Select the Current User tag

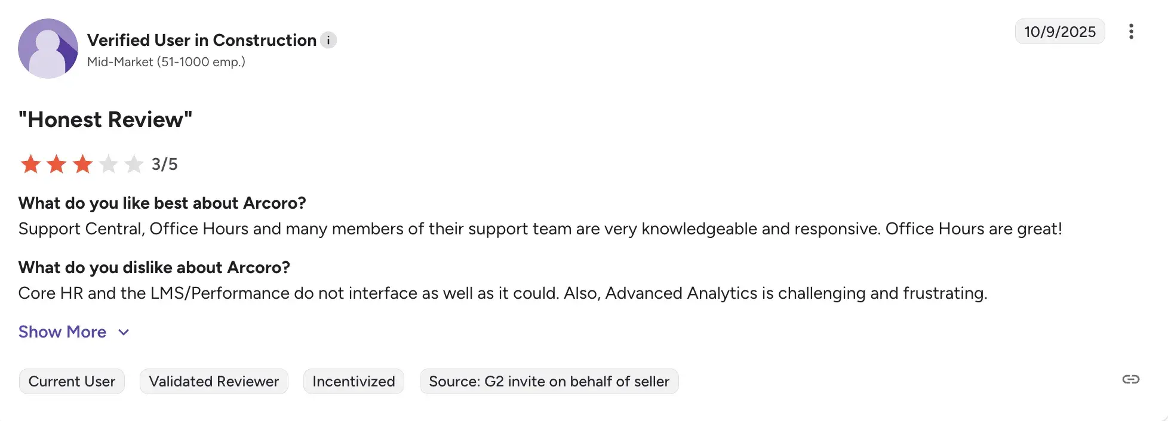coord(72,381)
